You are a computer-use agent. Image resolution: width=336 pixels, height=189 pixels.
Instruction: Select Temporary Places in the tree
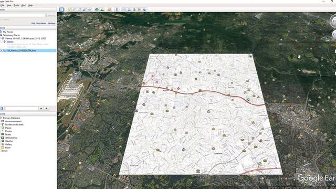[12, 35]
